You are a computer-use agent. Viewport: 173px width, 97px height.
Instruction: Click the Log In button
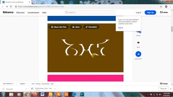click(138, 13)
